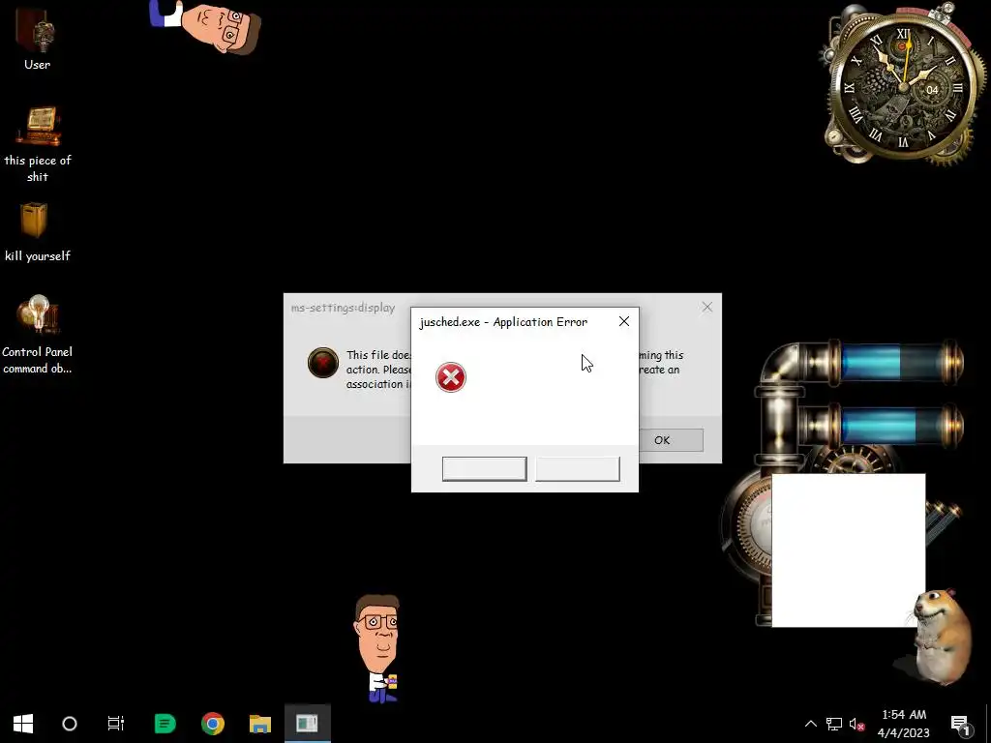The height and width of the screenshot is (743, 991).
Task: Open the network status tray icon
Action: (x=834, y=724)
